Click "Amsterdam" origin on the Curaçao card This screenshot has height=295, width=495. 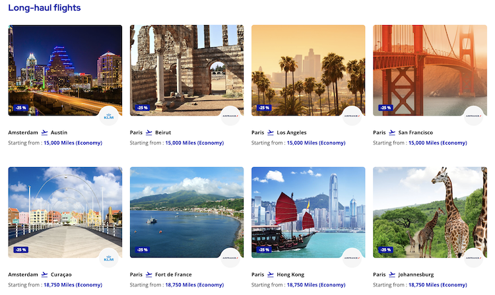(x=23, y=275)
